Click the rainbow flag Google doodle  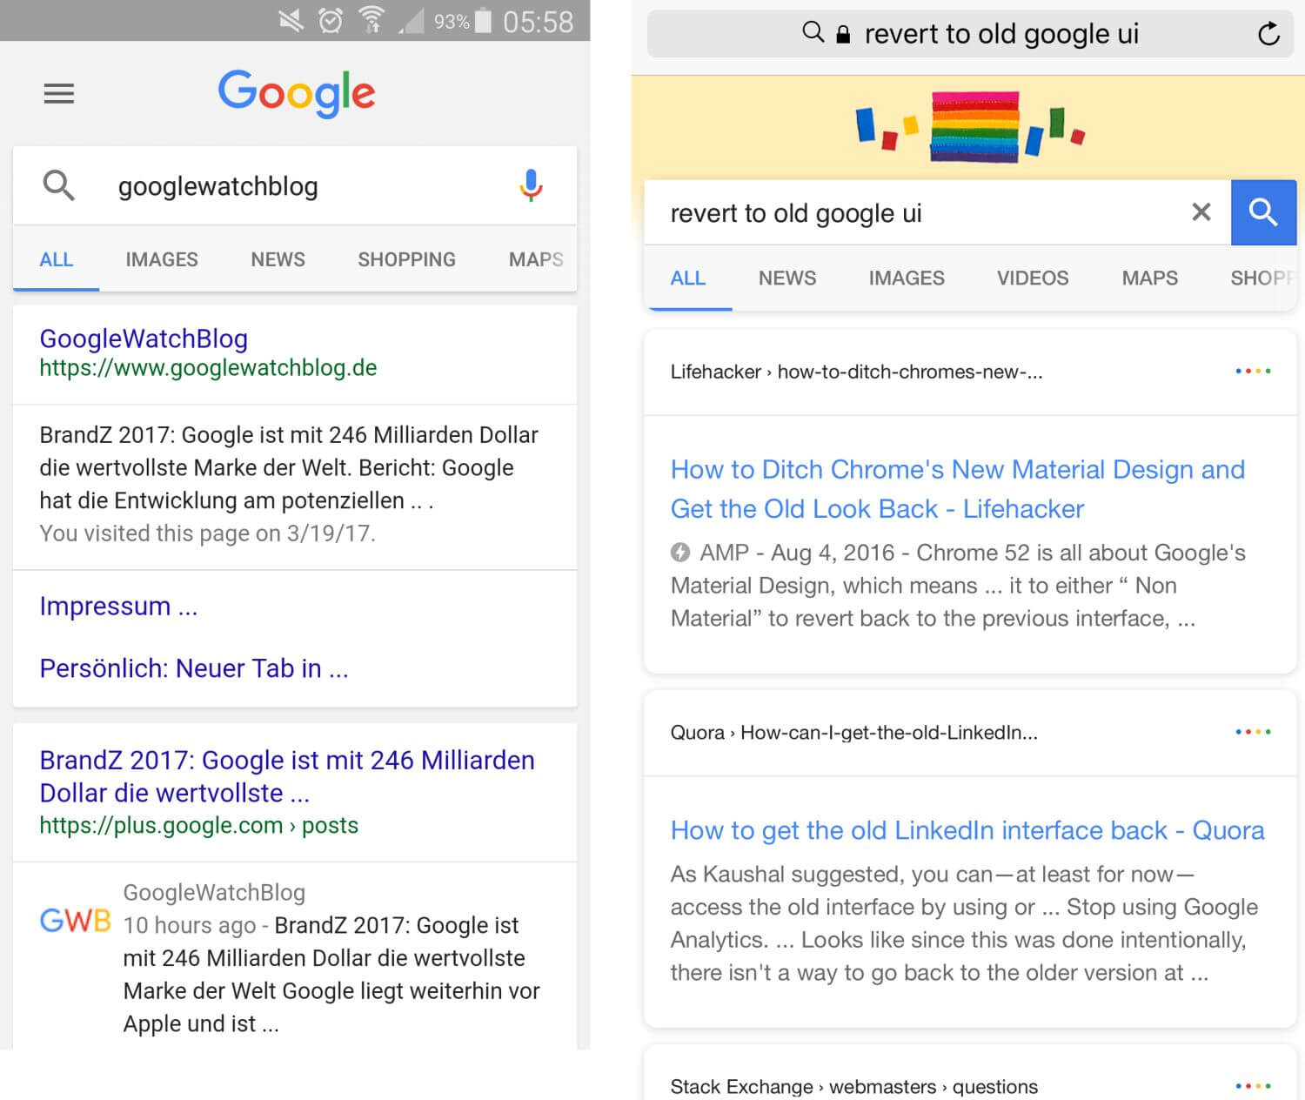tap(971, 127)
